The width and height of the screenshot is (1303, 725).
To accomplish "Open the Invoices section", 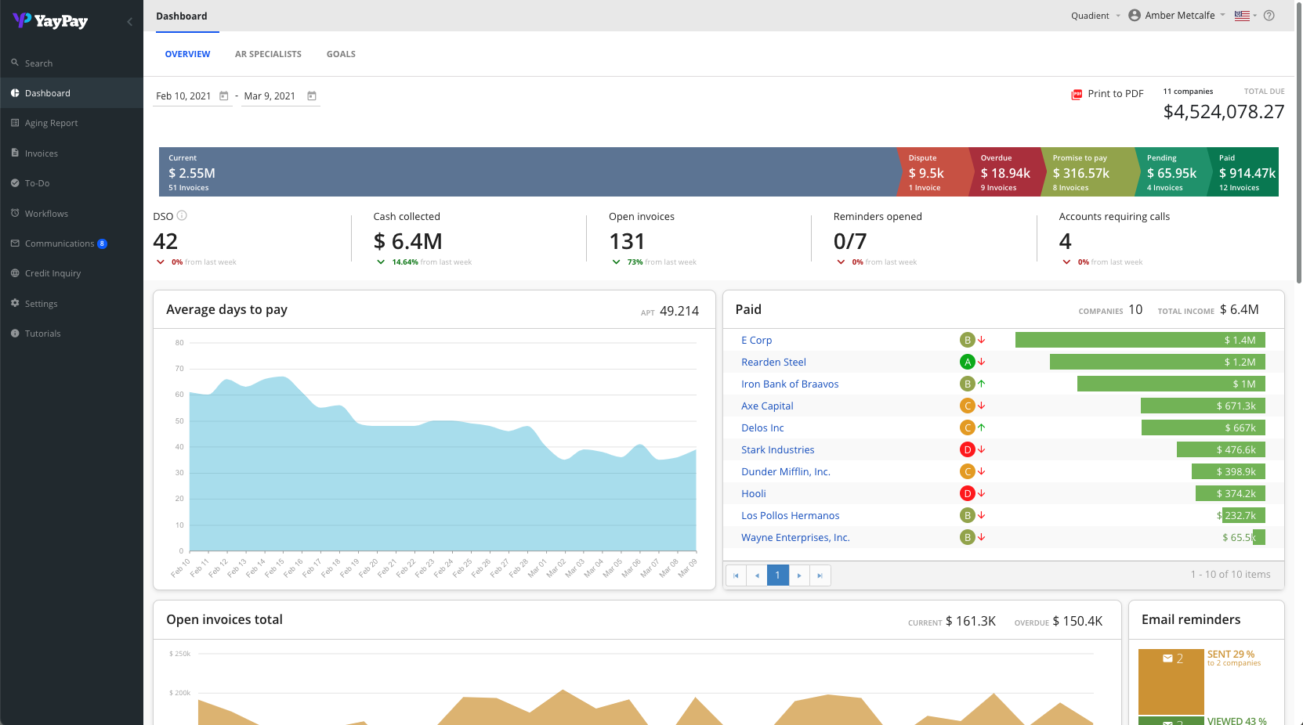I will click(41, 153).
